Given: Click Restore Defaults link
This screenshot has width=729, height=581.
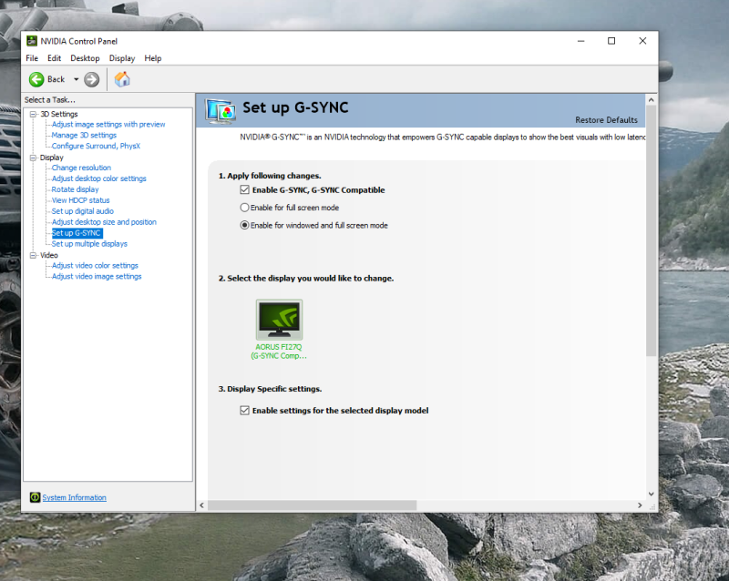Looking at the screenshot, I should pyautogui.click(x=606, y=120).
